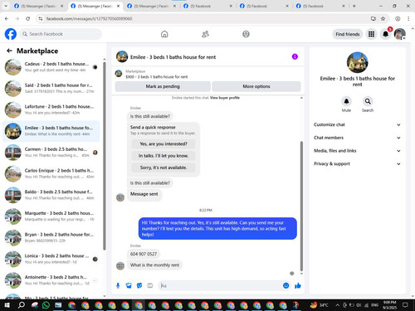Open the browser tab search dropdown arrow
Image resolution: width=415 pixels, height=311 pixels.
coord(5,6)
